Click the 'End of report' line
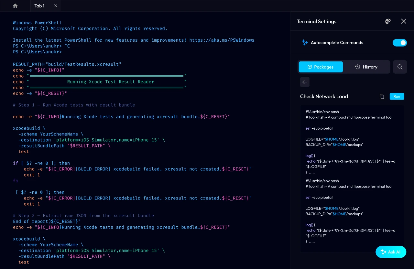This screenshot has height=269, width=414. [x=47, y=221]
